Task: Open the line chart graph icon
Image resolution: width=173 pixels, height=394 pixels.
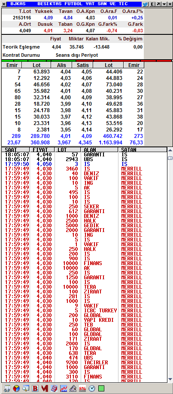Action: [64, 388]
